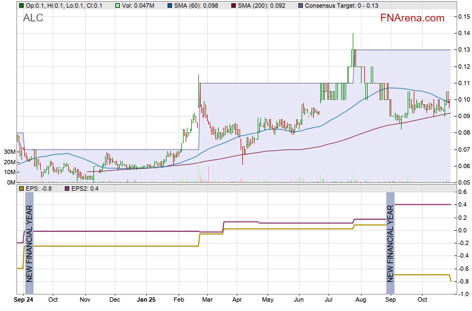Image resolution: width=472 pixels, height=311 pixels.
Task: Click the light green Vol legend swatch
Action: pyautogui.click(x=118, y=5)
